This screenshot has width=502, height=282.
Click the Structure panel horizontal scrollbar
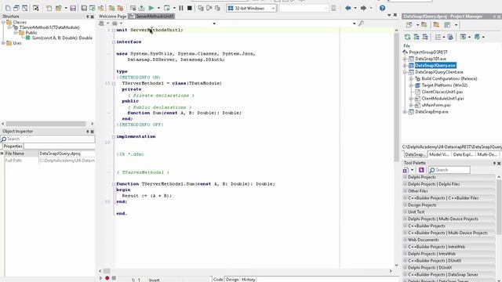click(x=45, y=124)
